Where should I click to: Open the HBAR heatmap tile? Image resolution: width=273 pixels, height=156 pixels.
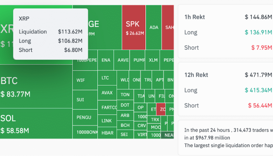(107, 133)
